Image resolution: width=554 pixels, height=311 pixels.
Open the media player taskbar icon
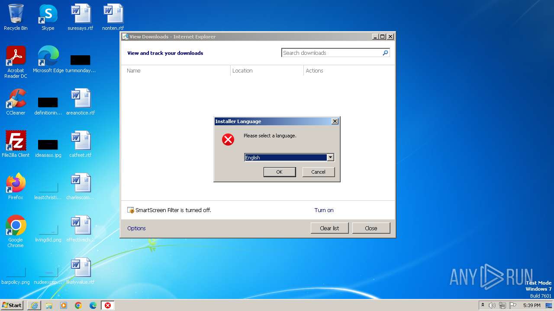coord(64,305)
